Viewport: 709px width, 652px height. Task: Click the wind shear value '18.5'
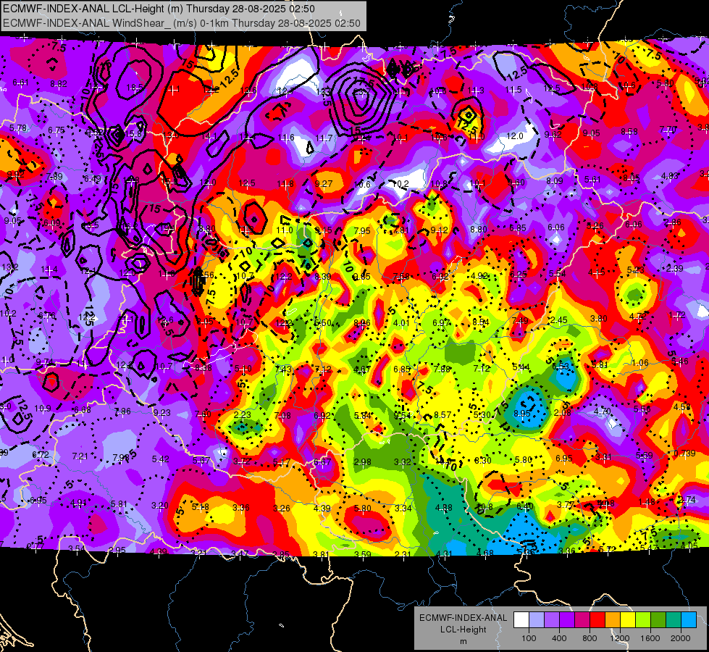(x=135, y=88)
